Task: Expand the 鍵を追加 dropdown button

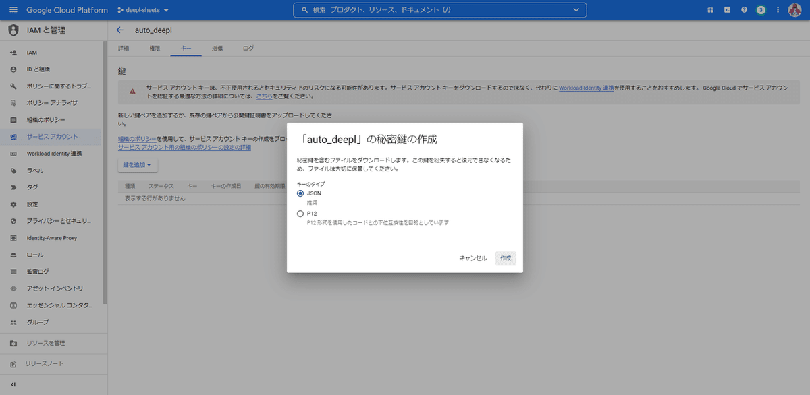Action: (138, 164)
